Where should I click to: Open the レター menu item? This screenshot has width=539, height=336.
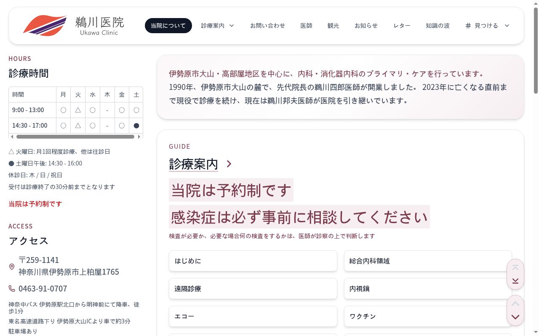pos(402,26)
